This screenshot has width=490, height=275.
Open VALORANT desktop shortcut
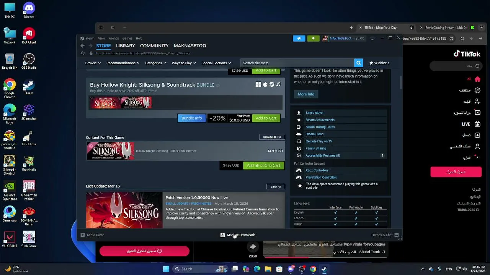tap(10, 239)
